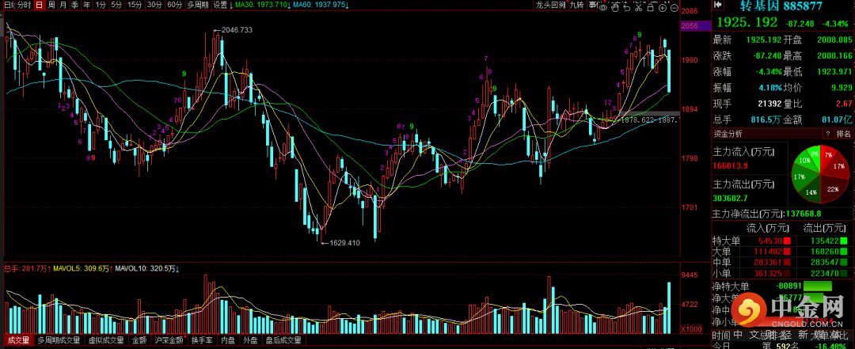Select the 月 monthly period tab
855x349 pixels.
pos(63,5)
